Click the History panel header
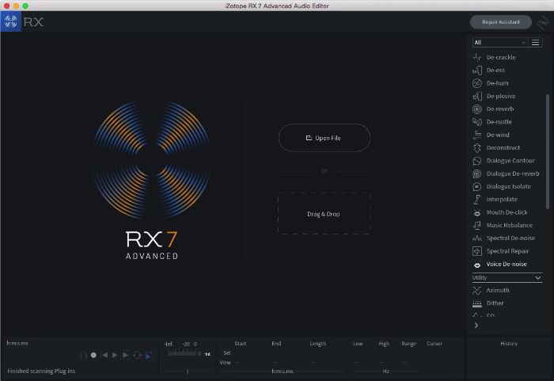The height and width of the screenshot is (381, 554). tap(509, 344)
